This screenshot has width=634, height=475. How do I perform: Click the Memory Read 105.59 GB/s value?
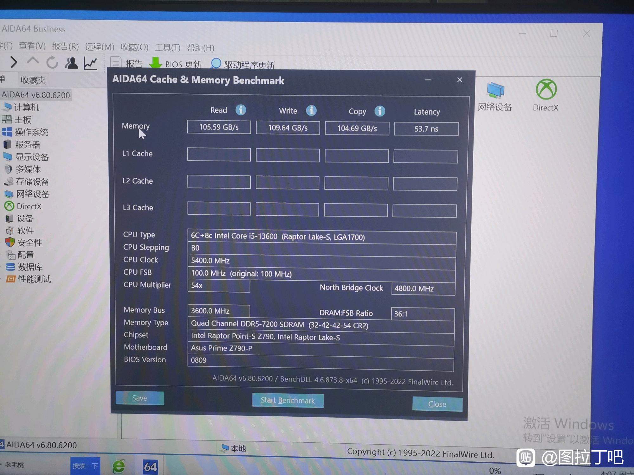pos(219,127)
